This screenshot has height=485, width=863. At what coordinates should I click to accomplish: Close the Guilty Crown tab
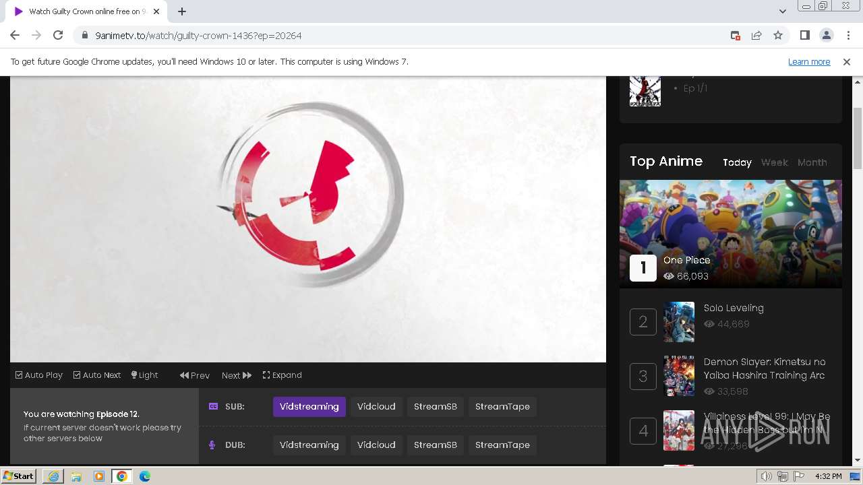pyautogui.click(x=156, y=11)
